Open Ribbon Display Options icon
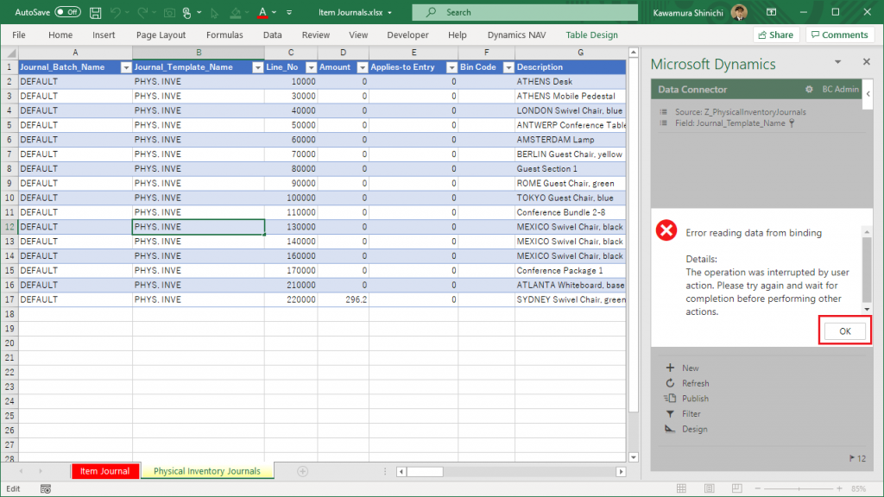The height and width of the screenshot is (497, 884). (x=771, y=12)
